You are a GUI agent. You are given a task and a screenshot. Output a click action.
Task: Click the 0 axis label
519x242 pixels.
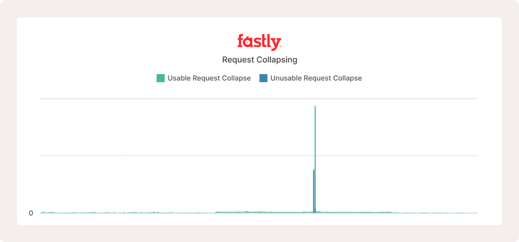click(31, 213)
